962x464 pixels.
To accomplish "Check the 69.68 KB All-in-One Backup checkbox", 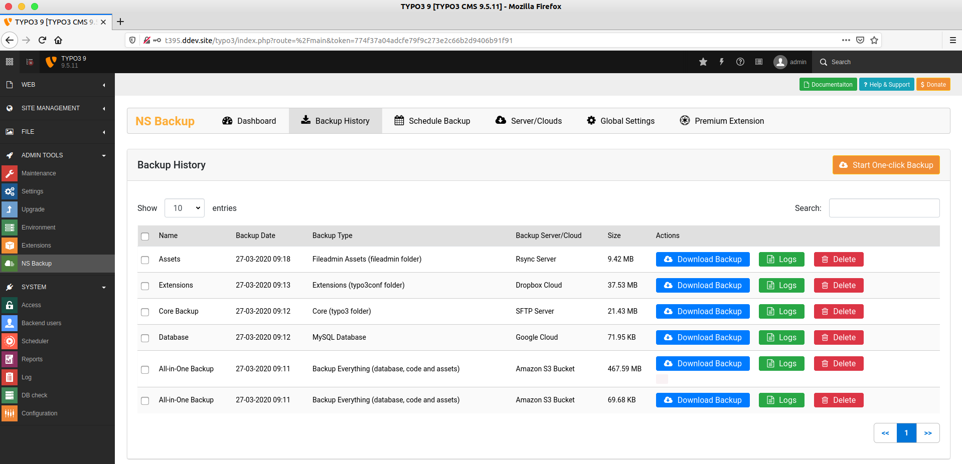I will [x=145, y=400].
